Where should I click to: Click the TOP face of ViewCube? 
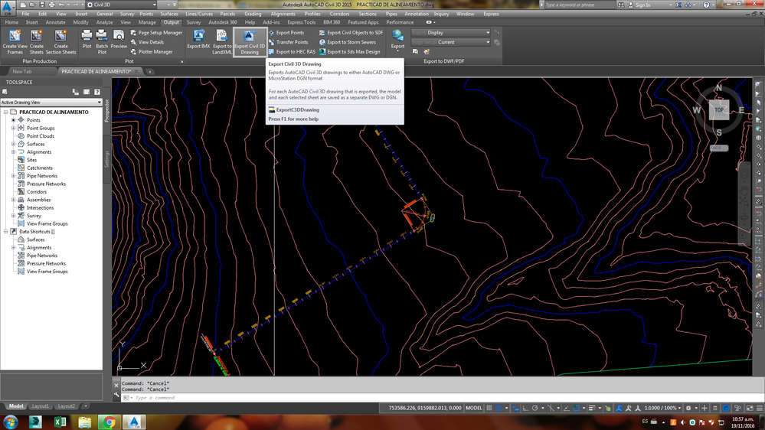[719, 110]
